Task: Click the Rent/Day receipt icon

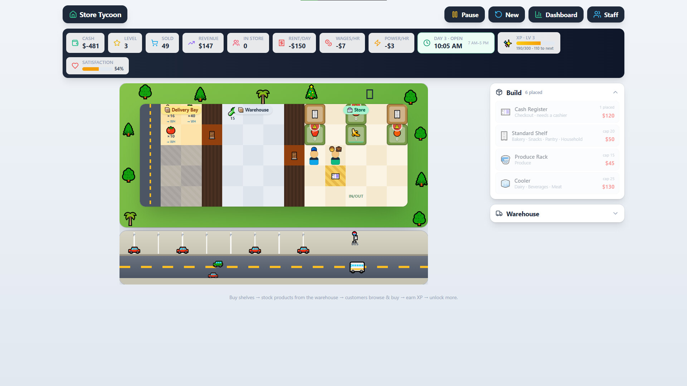Action: coord(282,43)
